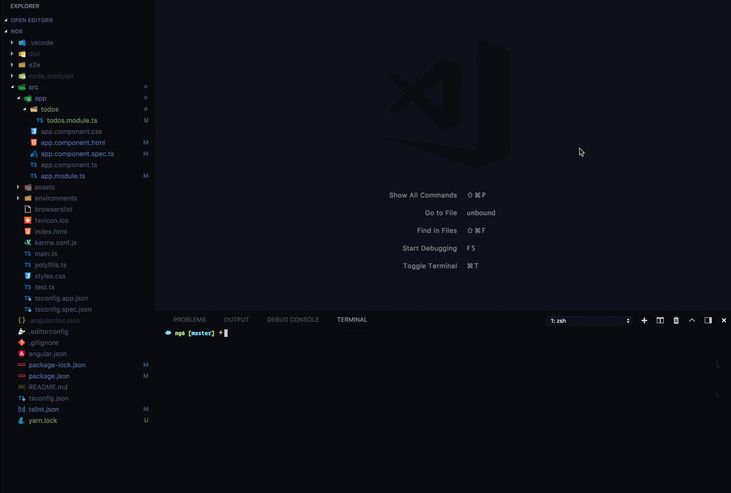Viewport: 731px width, 493px height.
Task: Collapse the NG6 project section arrow
Action: (x=6, y=31)
